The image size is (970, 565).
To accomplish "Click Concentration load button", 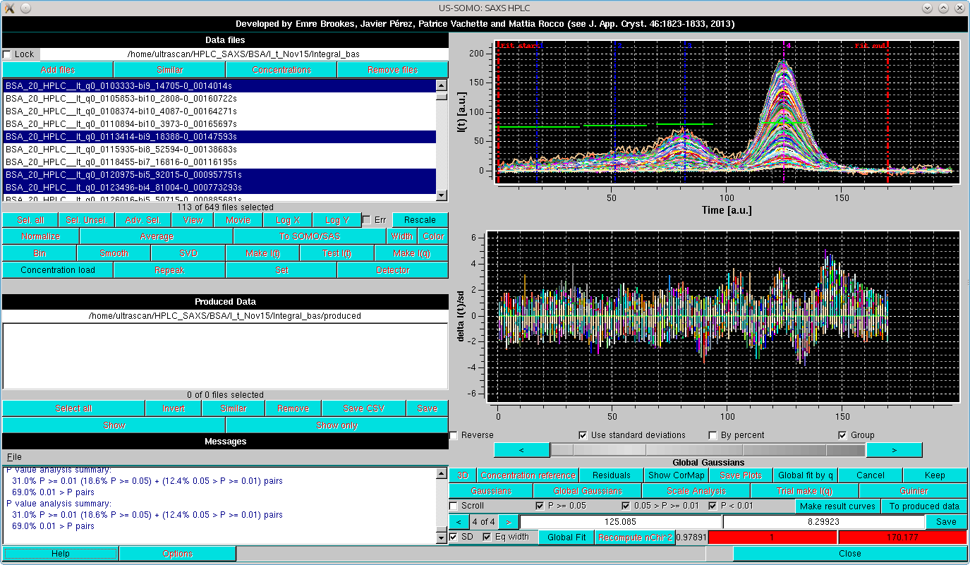I will point(58,270).
